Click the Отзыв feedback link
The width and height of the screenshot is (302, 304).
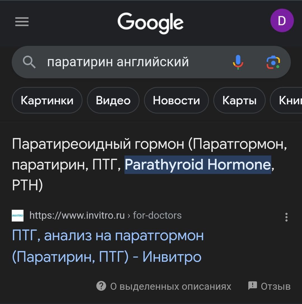pyautogui.click(x=275, y=286)
